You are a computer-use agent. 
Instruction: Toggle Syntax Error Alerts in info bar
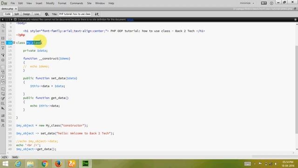point(3,82)
